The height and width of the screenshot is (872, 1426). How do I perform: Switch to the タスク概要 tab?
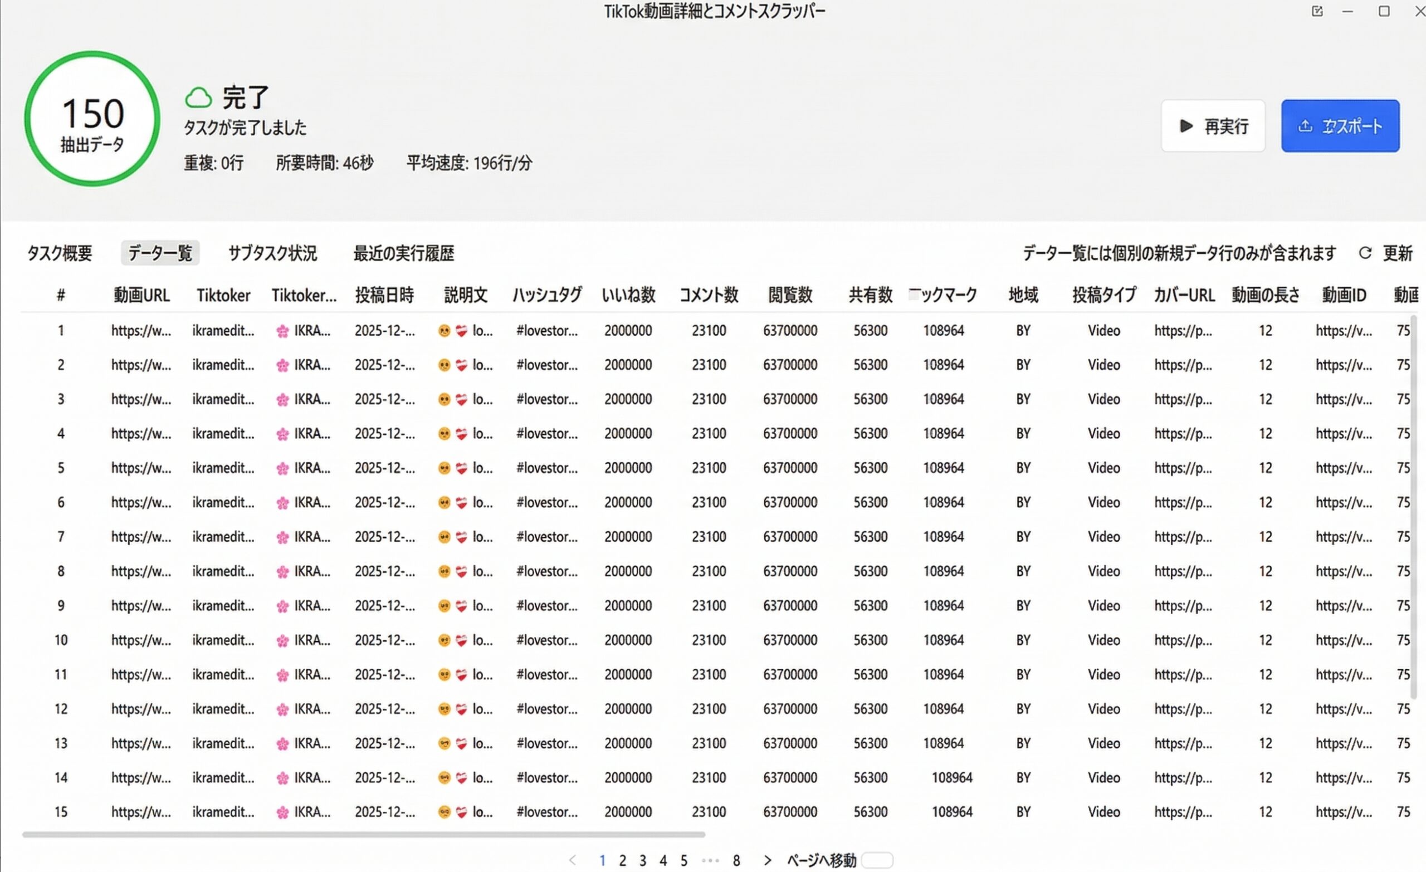click(60, 253)
